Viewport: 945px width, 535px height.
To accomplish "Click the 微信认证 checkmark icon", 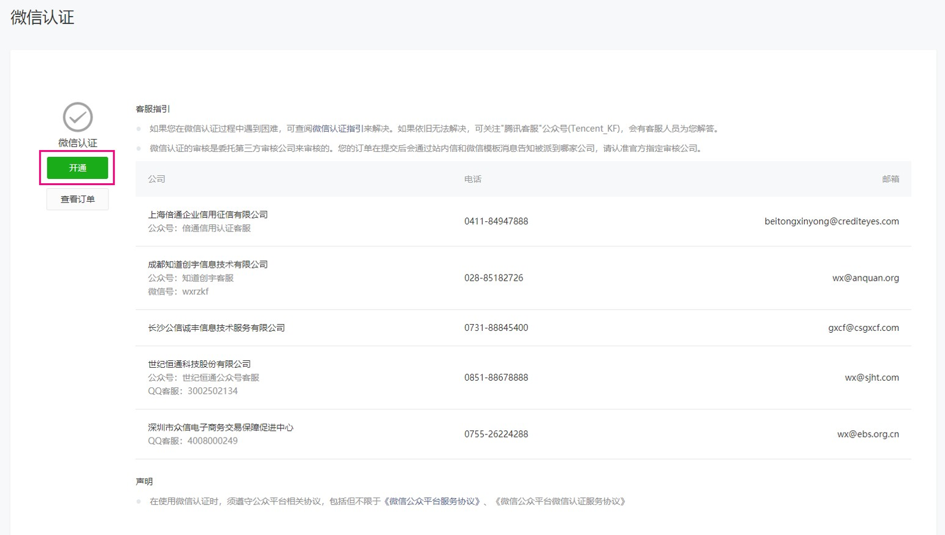I will coord(78,117).
